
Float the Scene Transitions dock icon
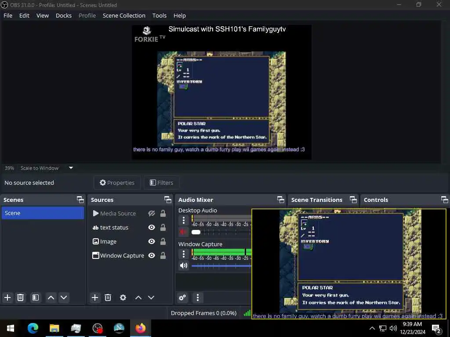point(353,200)
